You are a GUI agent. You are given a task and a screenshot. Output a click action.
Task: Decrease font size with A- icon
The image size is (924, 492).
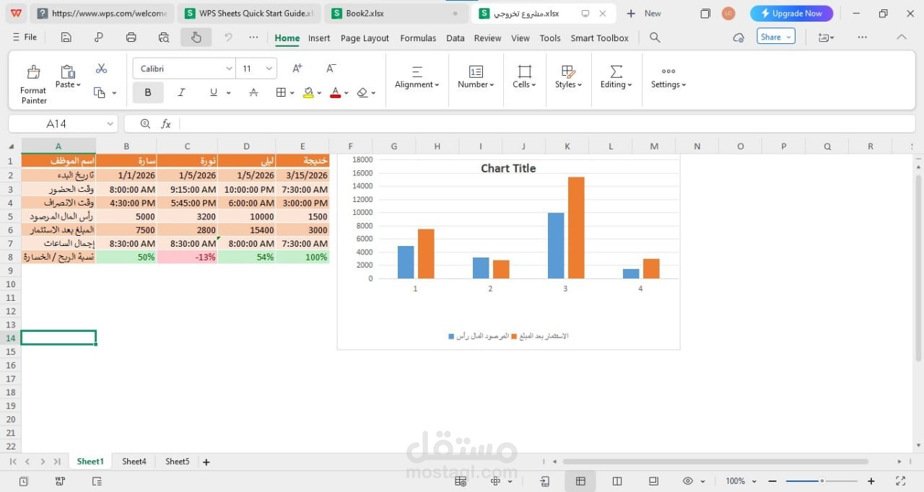[331, 69]
